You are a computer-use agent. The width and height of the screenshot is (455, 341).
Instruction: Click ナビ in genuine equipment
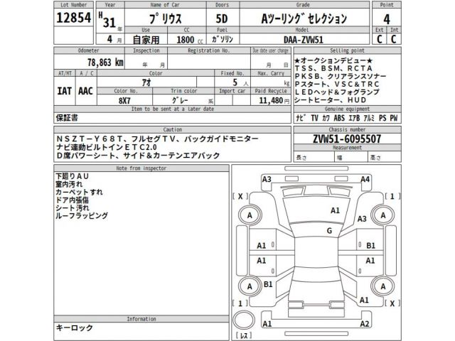pos(301,118)
